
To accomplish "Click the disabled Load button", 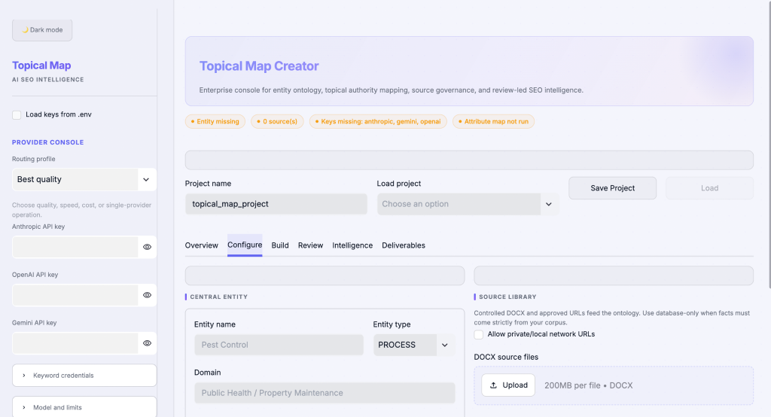I will pyautogui.click(x=709, y=188).
